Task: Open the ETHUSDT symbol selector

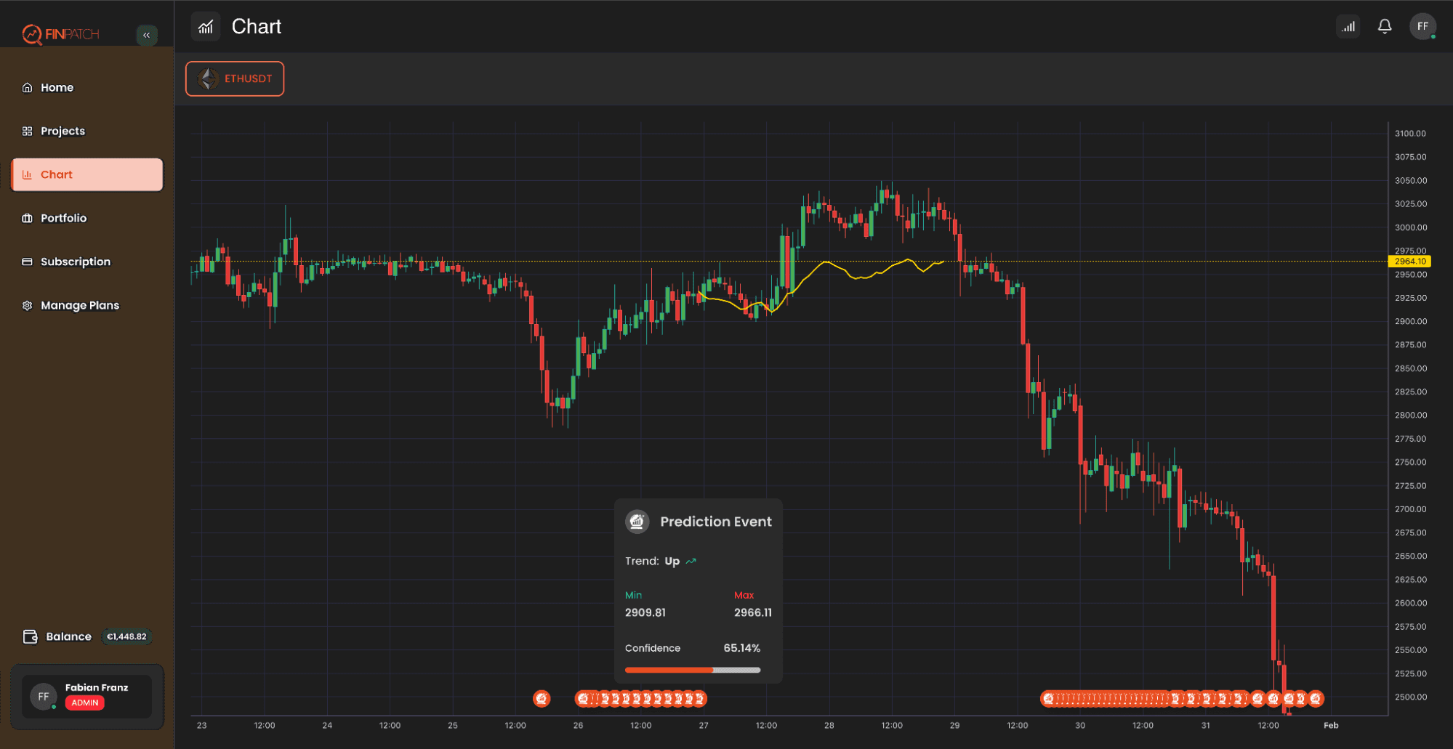Action: (x=234, y=78)
